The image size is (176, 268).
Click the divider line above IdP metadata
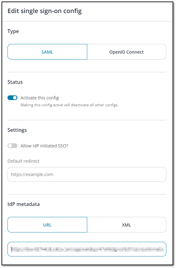click(x=87, y=194)
